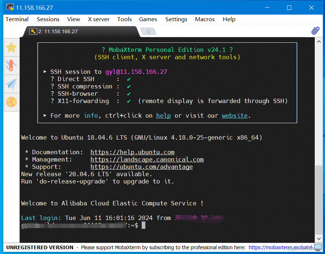Open https://help.ubuntu.com documentation link
The width and height of the screenshot is (325, 254).
(x=133, y=152)
